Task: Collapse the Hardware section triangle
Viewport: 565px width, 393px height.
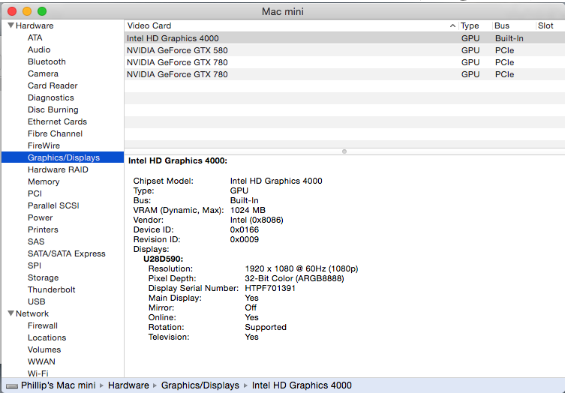Action: (x=11, y=25)
